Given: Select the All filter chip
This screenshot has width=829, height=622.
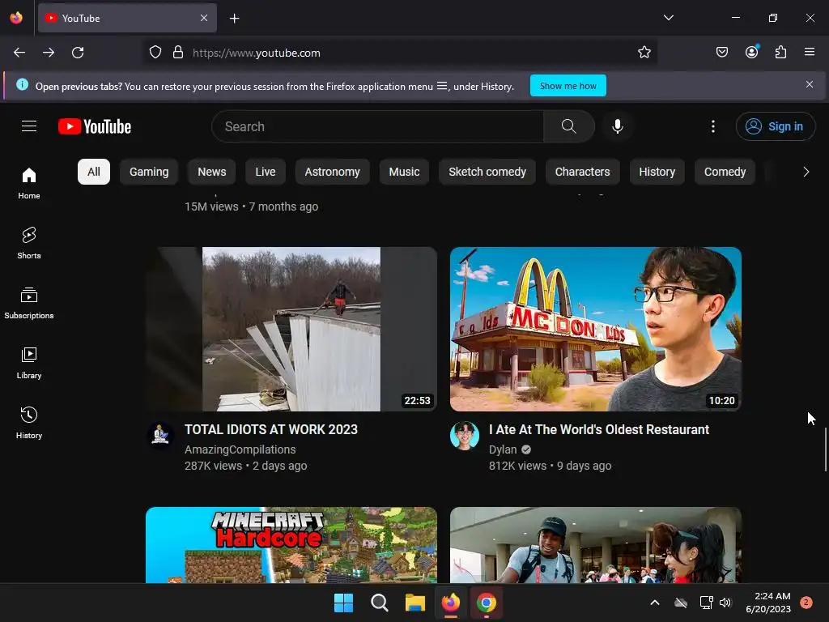Looking at the screenshot, I should point(94,172).
